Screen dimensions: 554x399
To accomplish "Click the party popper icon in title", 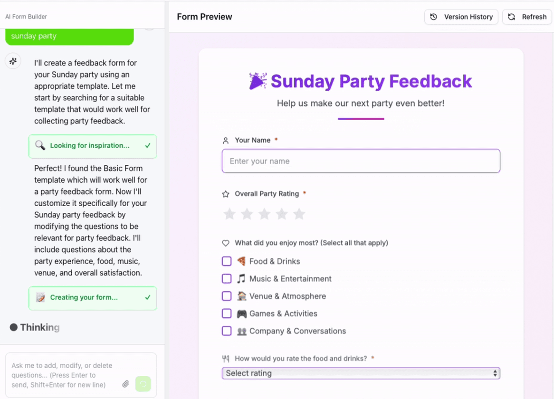I will [258, 81].
